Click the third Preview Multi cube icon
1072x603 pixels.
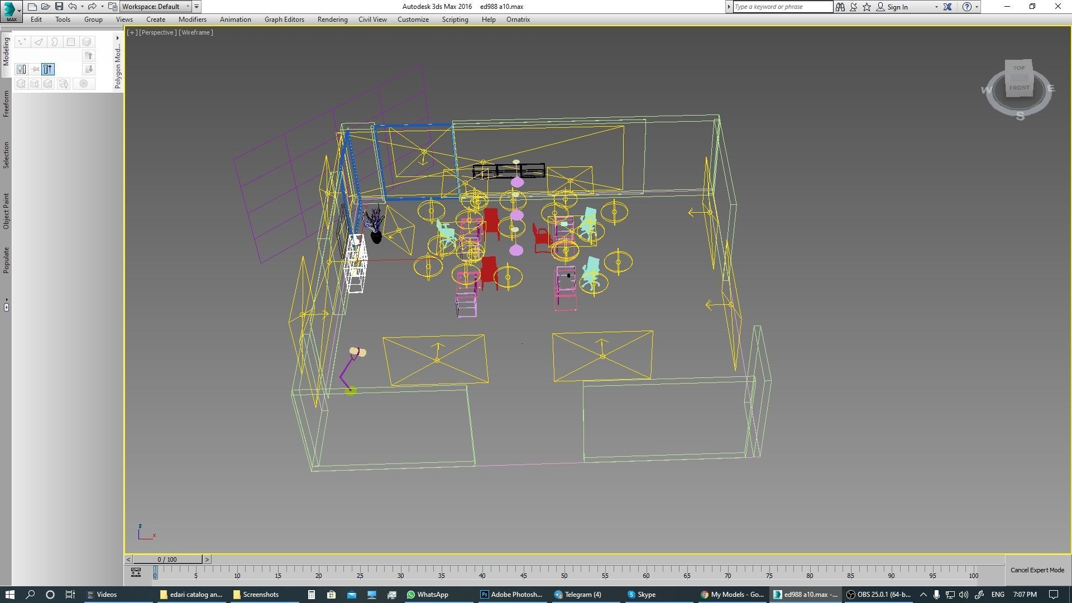(x=48, y=84)
